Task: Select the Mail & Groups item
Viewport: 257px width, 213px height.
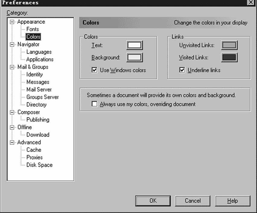Action: tap(33, 67)
